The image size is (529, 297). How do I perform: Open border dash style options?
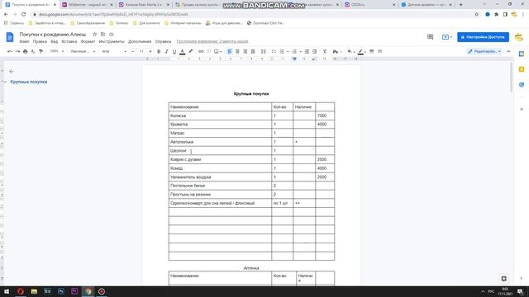point(380,51)
